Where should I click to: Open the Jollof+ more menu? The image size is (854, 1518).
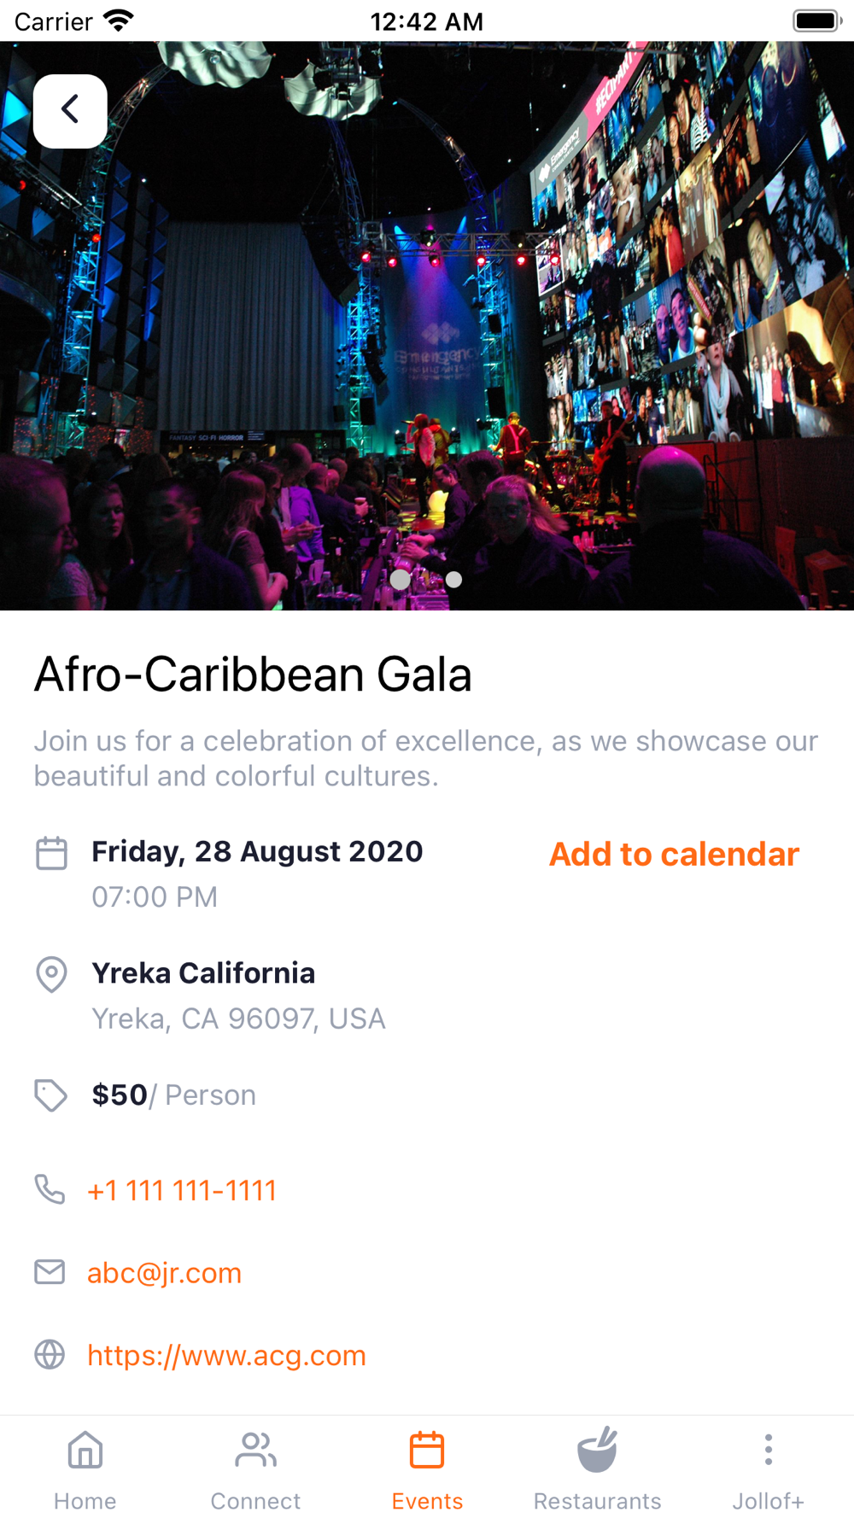(768, 1468)
